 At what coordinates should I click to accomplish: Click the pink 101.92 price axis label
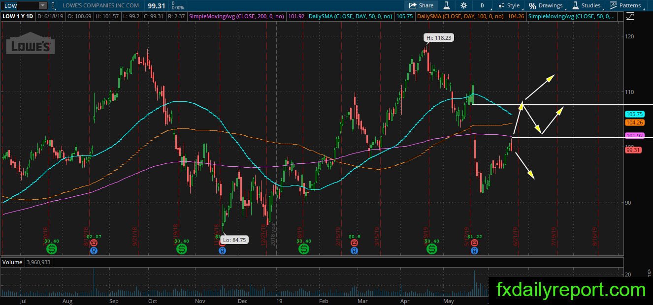634,136
